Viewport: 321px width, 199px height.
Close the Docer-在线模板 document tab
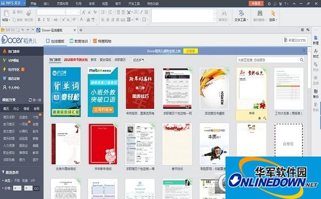(74, 30)
